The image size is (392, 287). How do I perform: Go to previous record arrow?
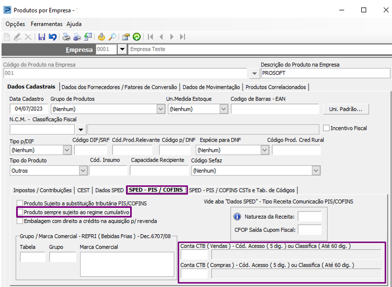point(161,37)
